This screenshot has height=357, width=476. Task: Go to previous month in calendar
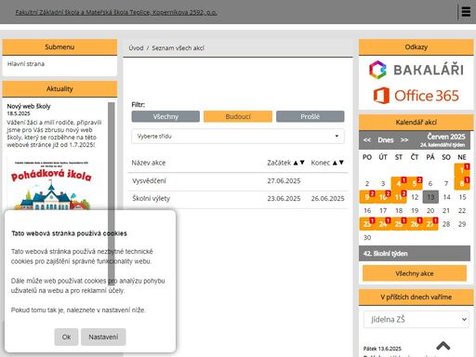tap(367, 140)
